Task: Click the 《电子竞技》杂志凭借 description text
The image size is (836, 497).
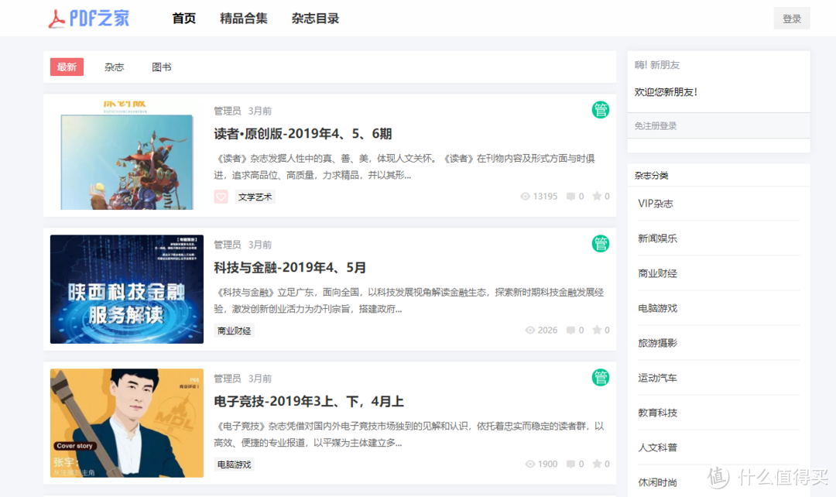Action: tap(409, 434)
